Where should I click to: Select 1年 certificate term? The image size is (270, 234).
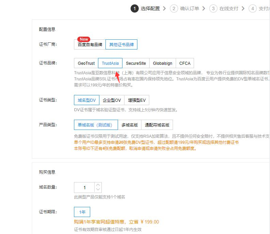coord(82,212)
